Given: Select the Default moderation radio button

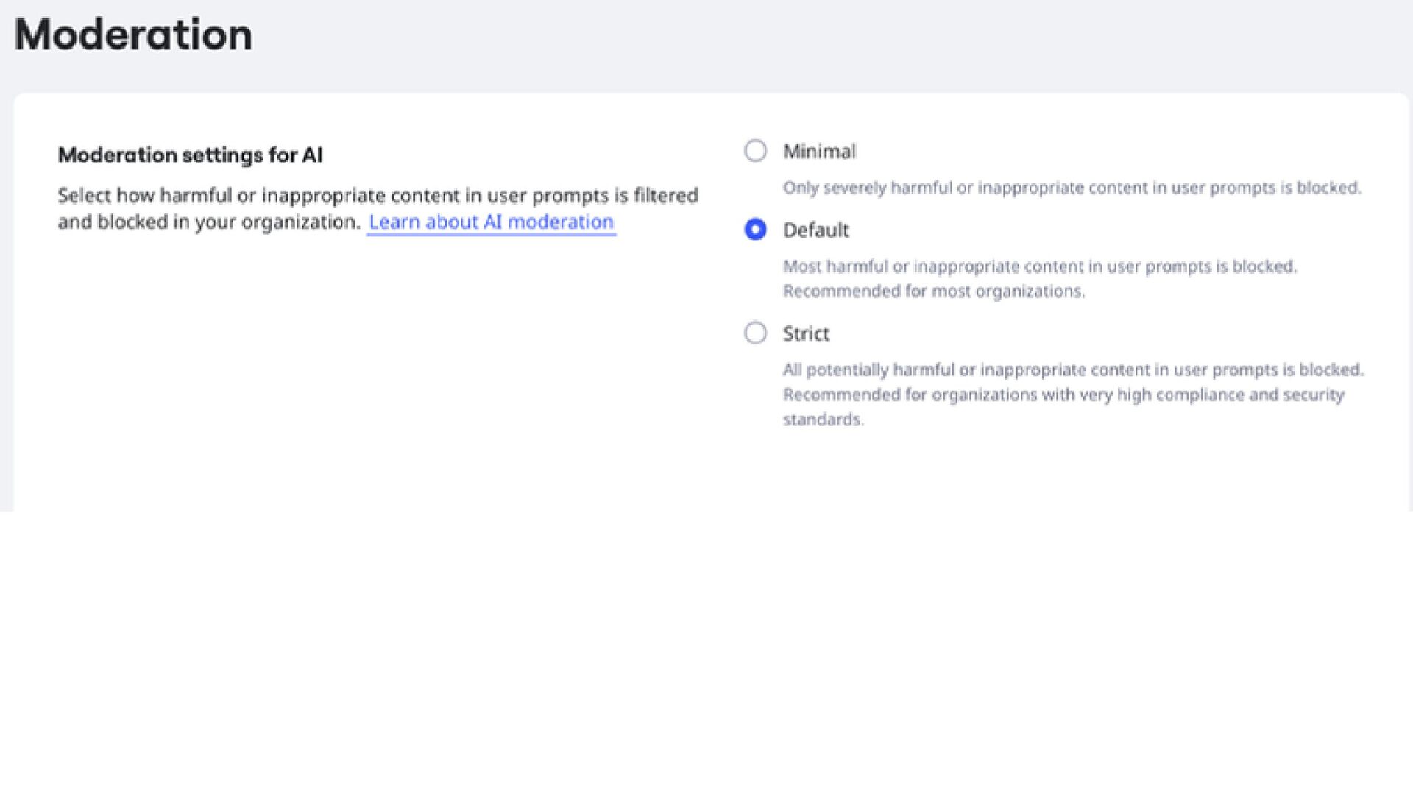Looking at the screenshot, I should [755, 230].
